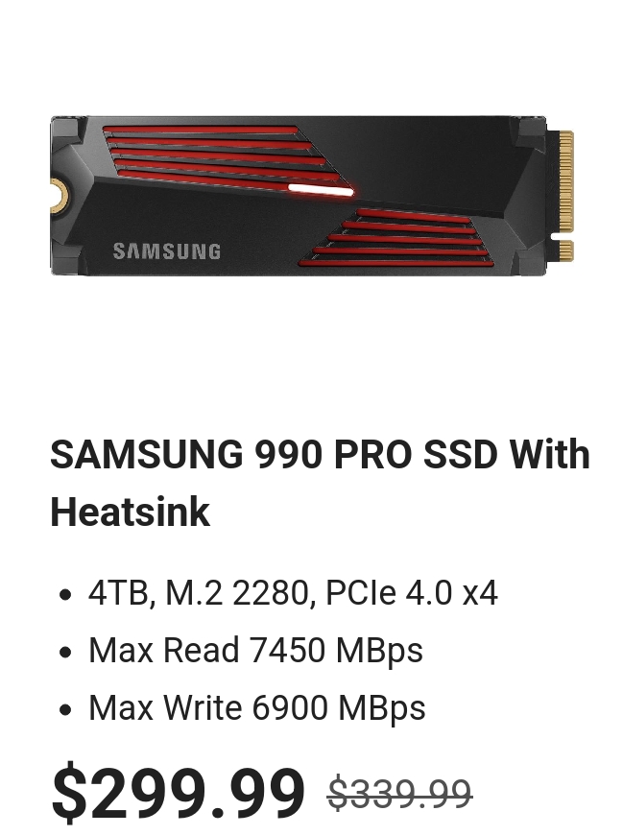
Task: Click the gold screw notch on SSD edge
Action: (59, 196)
